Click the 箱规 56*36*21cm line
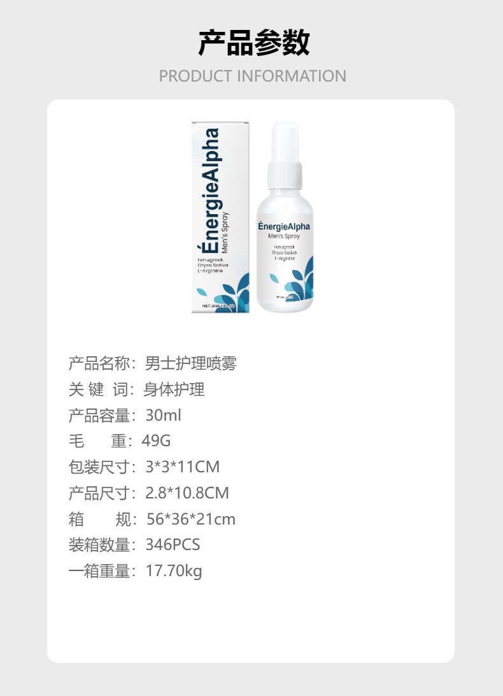Viewport: 503px width, 696px height. (152, 519)
